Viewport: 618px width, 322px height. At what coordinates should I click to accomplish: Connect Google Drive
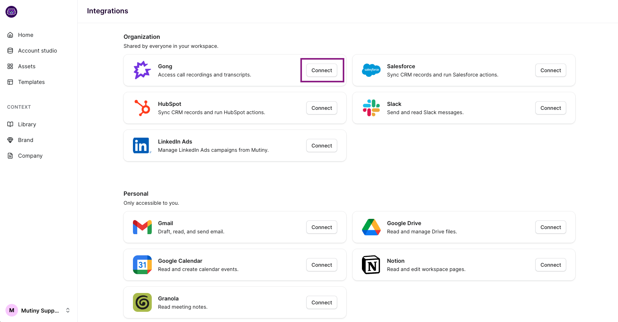[551, 227]
